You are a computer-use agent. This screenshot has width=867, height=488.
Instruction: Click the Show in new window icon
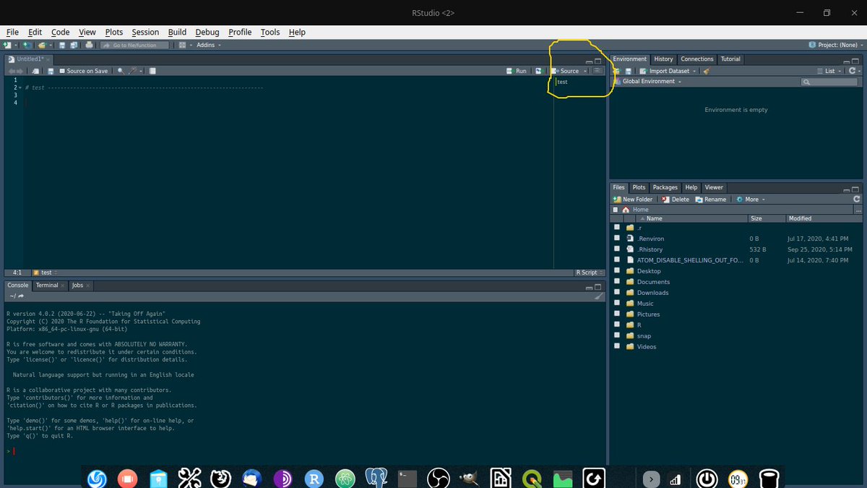click(x=35, y=71)
